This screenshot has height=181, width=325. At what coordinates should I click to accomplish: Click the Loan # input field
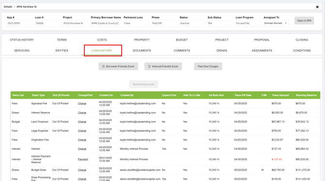[x=48, y=23]
